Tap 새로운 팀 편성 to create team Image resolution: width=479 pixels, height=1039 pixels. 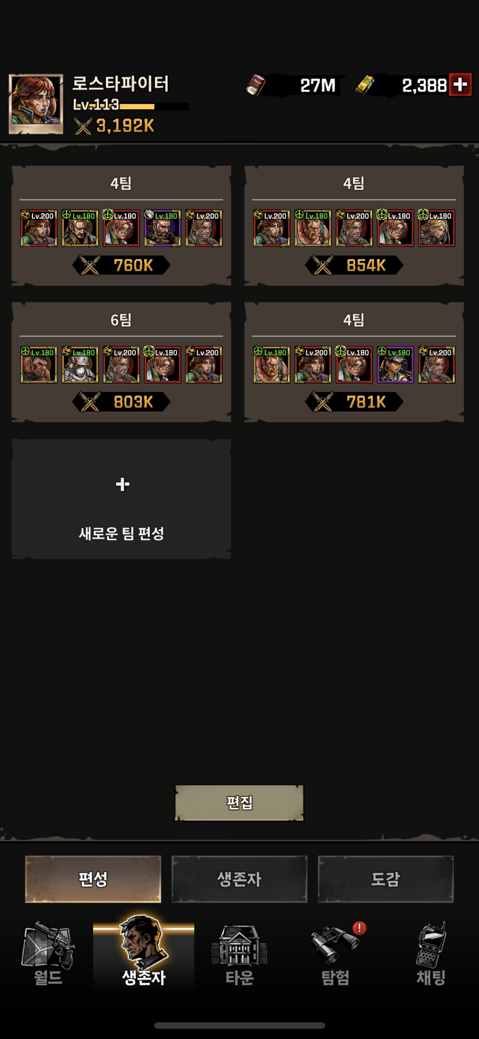coord(121,499)
